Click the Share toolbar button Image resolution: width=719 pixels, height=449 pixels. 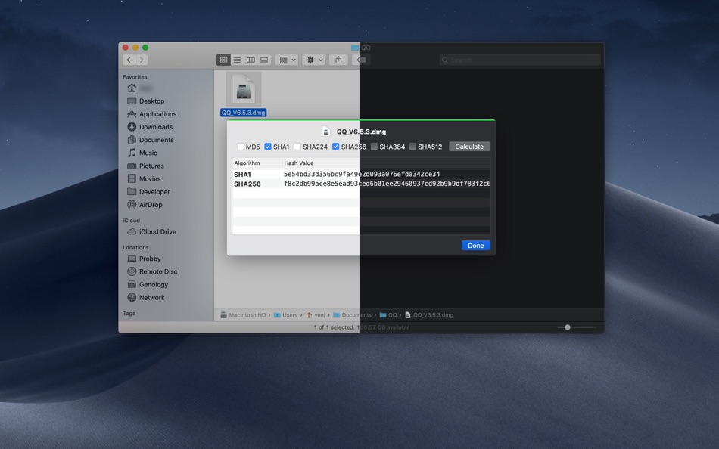point(338,60)
